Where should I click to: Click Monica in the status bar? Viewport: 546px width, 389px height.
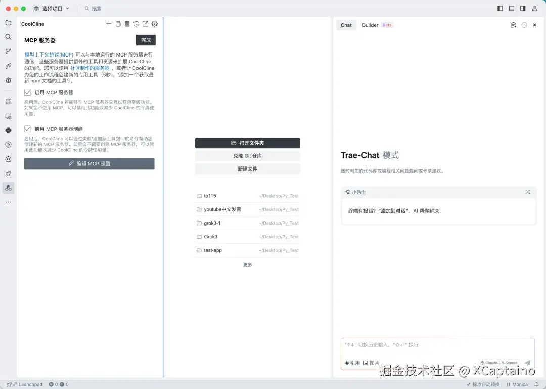[x=517, y=384]
